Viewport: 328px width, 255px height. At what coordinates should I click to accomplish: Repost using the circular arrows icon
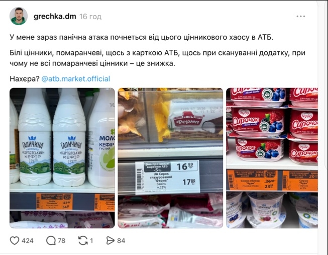pos(83,240)
